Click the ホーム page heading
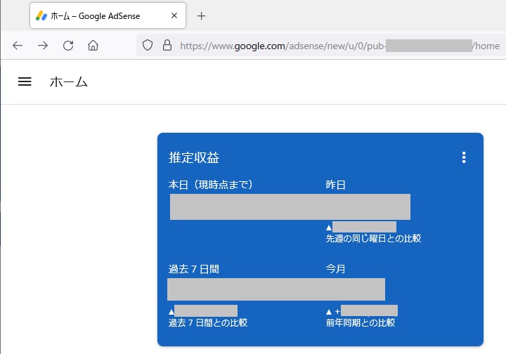Image resolution: width=506 pixels, height=354 pixels. 68,82
